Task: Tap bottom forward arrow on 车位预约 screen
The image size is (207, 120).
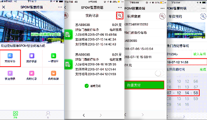Action: [184, 117]
